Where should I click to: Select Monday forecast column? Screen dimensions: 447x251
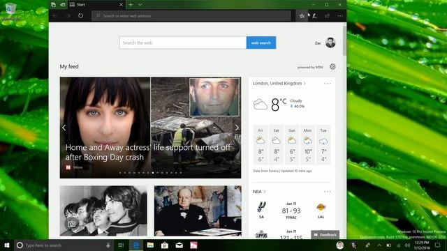[x=307, y=145]
